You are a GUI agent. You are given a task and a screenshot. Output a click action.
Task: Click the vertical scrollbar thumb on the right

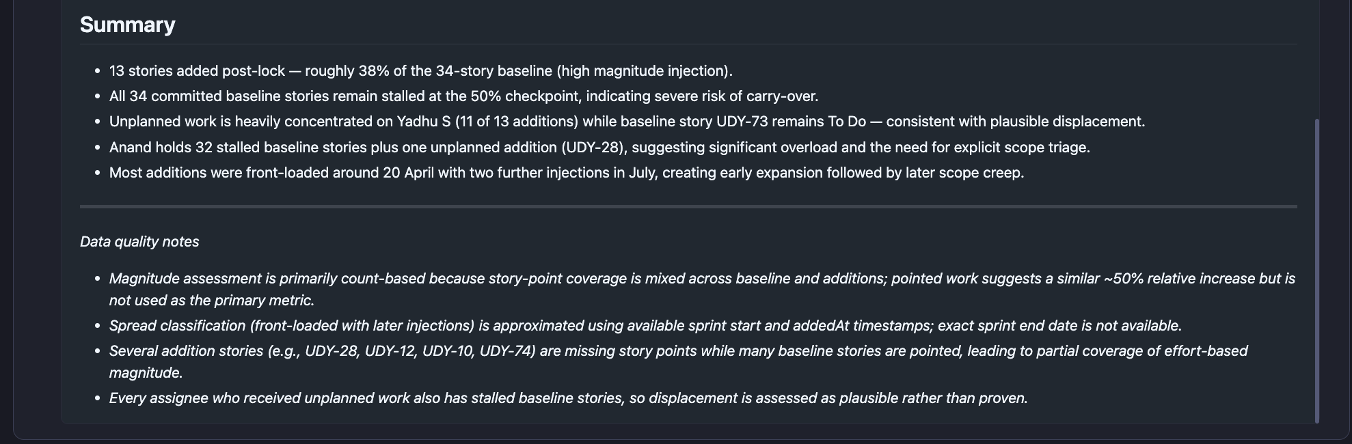(1316, 271)
